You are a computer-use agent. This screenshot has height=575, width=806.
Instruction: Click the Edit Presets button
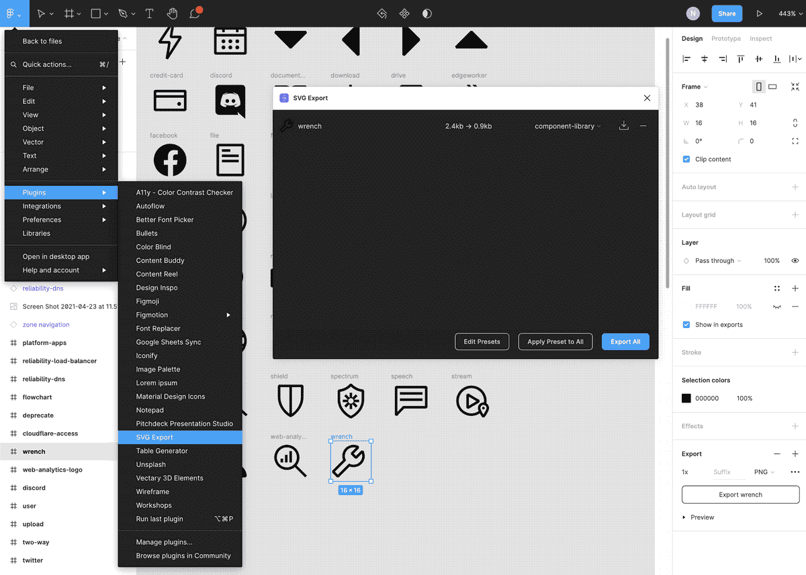[x=482, y=342]
